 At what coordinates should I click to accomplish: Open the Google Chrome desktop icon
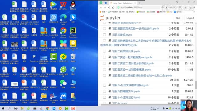(63, 32)
